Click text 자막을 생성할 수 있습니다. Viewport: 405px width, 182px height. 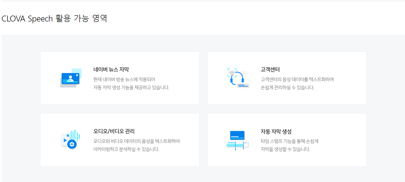[285, 149]
